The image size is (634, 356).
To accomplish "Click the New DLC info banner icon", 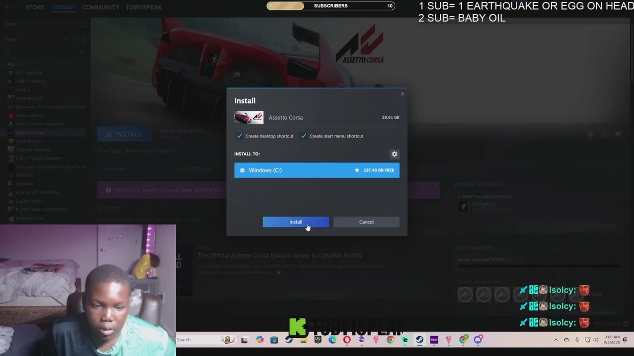I will pyautogui.click(x=108, y=190).
